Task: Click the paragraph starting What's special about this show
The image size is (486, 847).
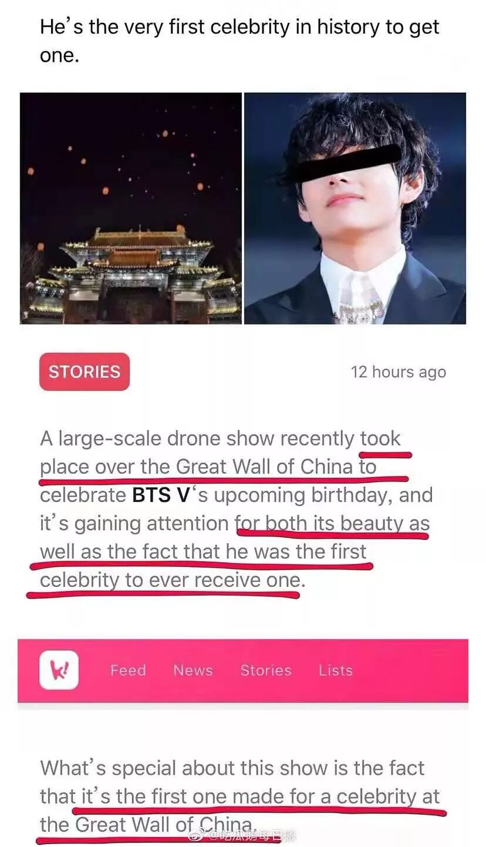Action: tap(240, 796)
